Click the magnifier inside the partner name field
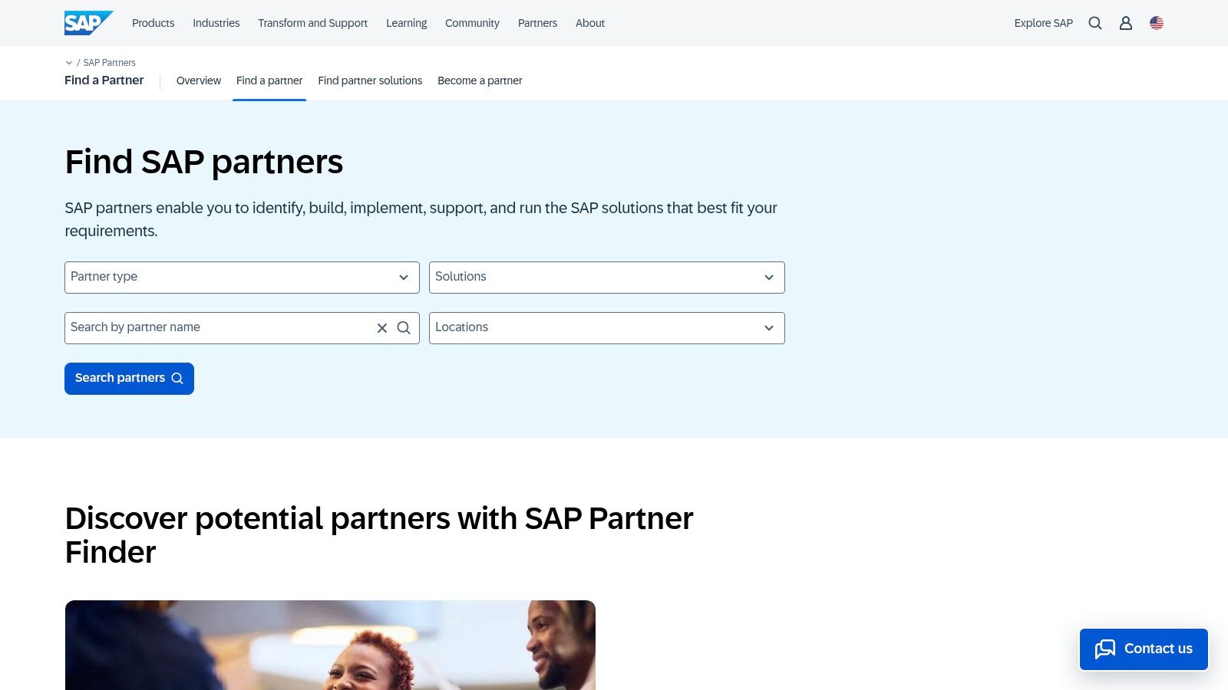This screenshot has height=690, width=1228. [404, 327]
